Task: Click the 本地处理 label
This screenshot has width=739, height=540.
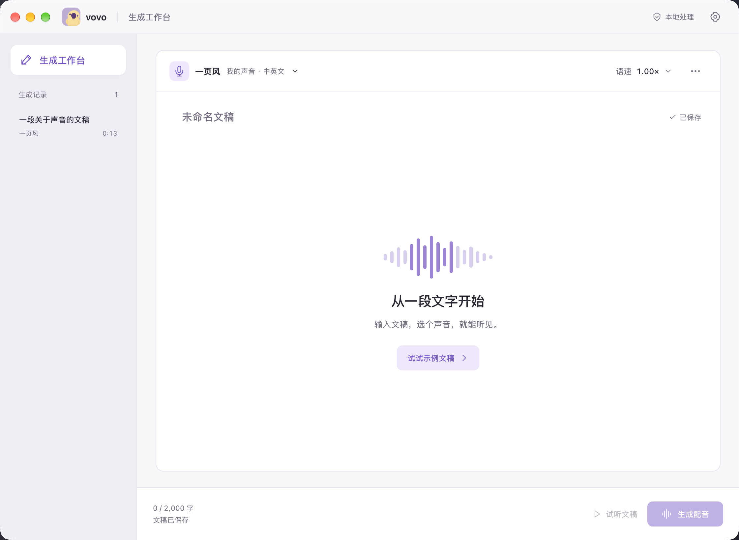Action: 680,17
